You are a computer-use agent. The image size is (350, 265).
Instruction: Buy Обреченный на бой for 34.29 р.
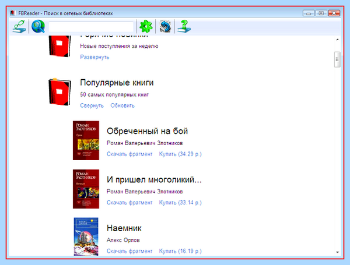180,154
